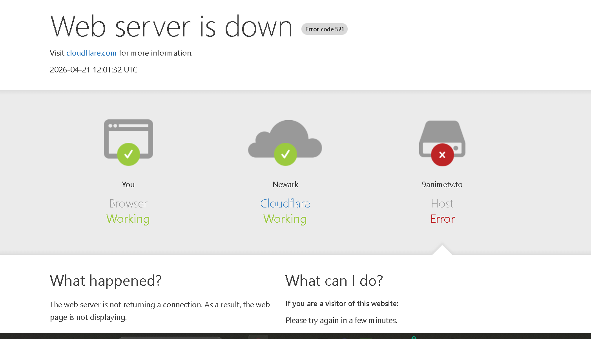
Task: Select the "Web server is down" heading
Action: coord(171,27)
